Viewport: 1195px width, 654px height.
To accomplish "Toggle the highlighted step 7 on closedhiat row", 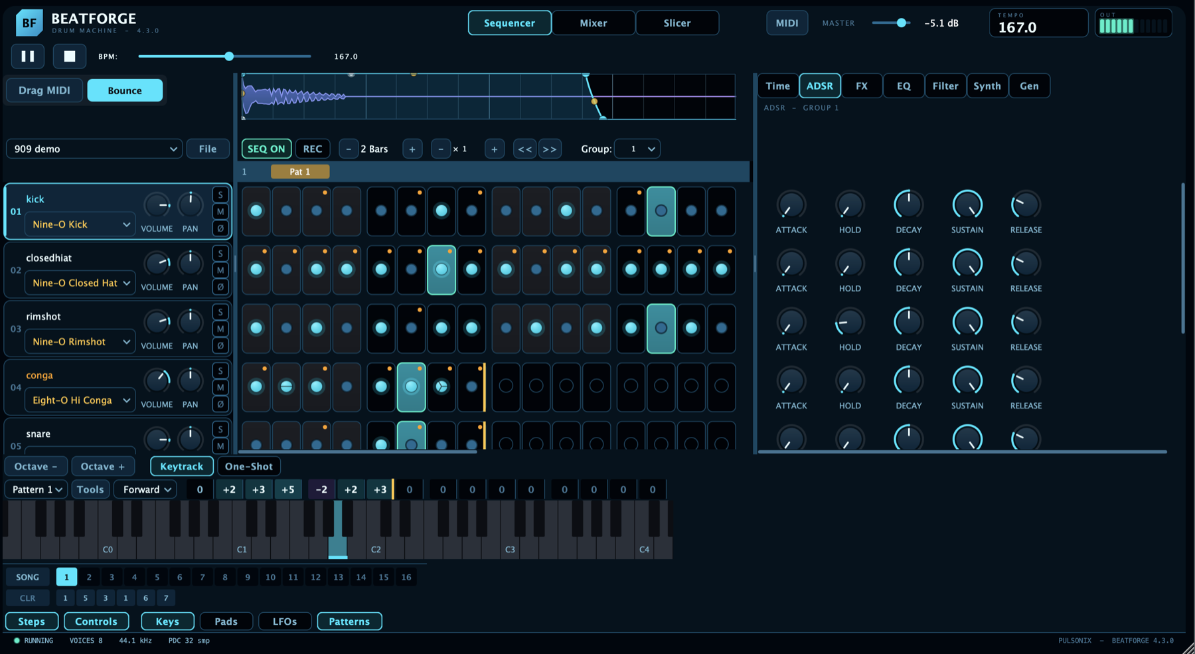I will 441,270.
